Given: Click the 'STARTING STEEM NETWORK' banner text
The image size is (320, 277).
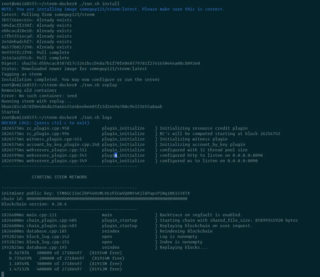Looking at the screenshot, I should tap(59, 177).
